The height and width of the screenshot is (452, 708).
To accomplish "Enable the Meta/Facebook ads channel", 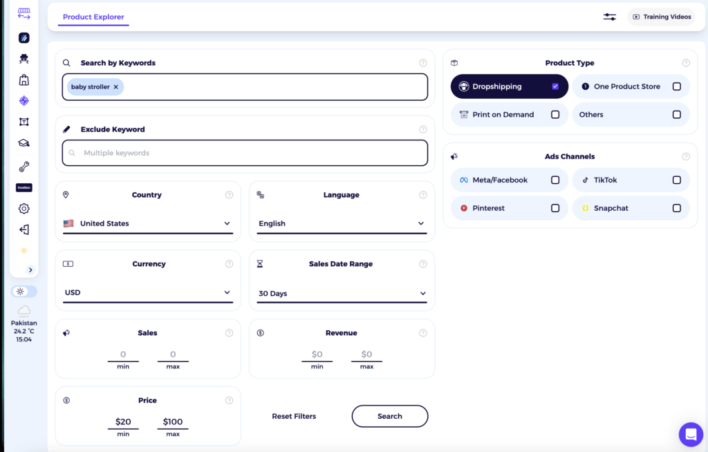I will point(555,180).
